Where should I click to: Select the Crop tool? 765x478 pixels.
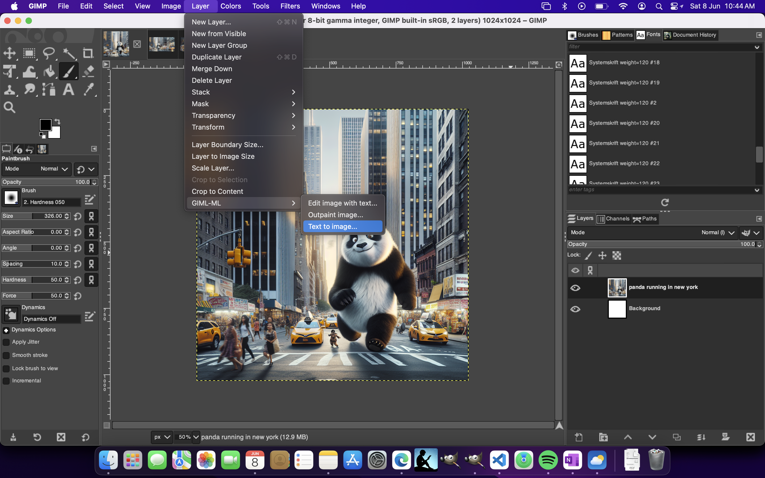coord(88,53)
